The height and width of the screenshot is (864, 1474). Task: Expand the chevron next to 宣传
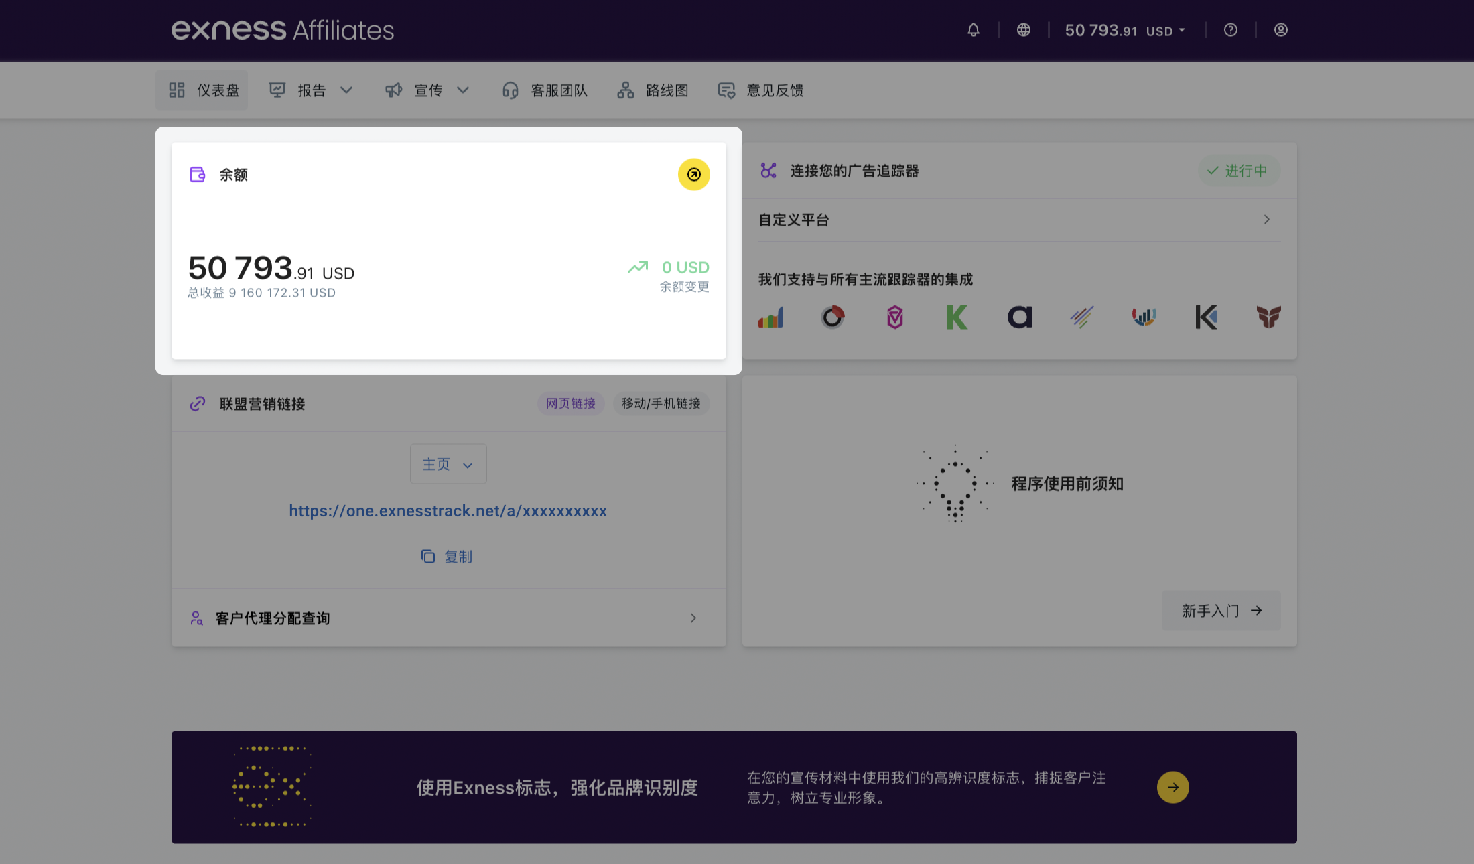coord(463,90)
